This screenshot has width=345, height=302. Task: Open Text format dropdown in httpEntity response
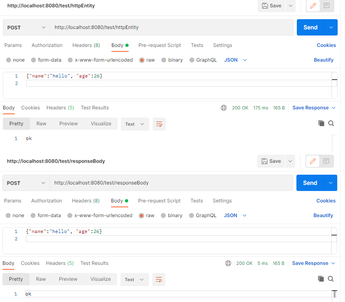[x=135, y=124]
